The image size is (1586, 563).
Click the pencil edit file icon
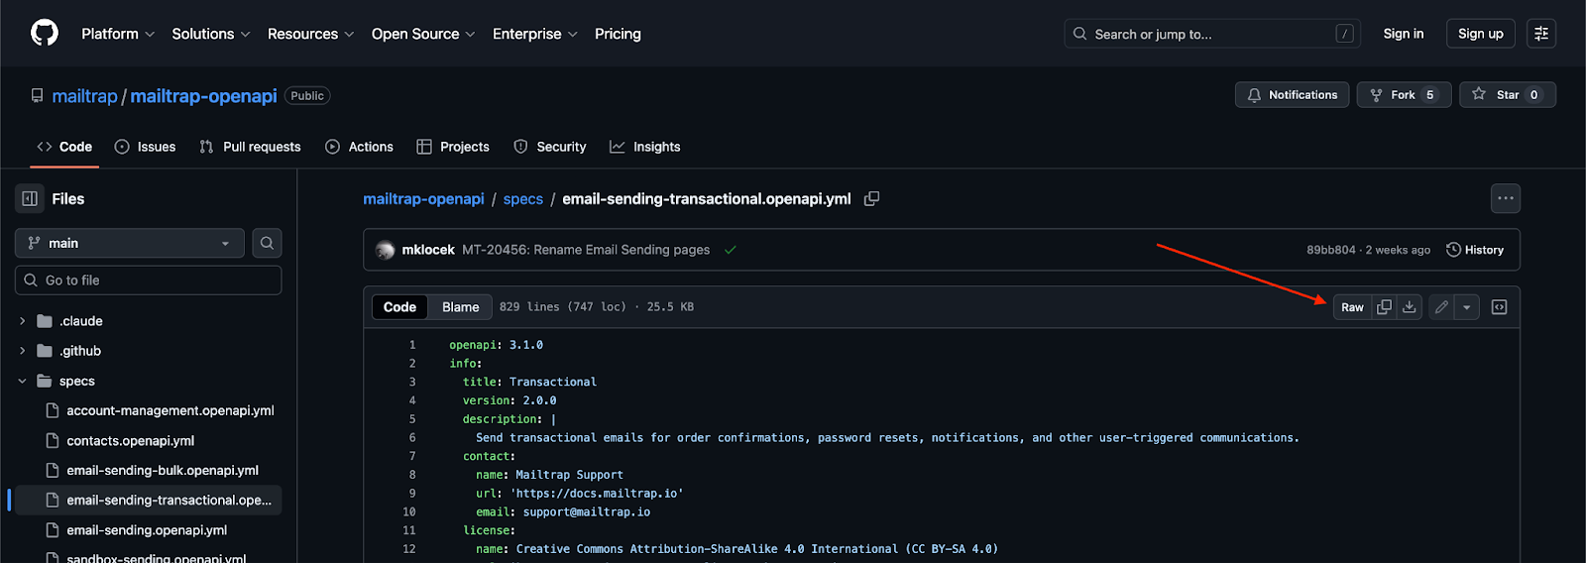(x=1441, y=307)
